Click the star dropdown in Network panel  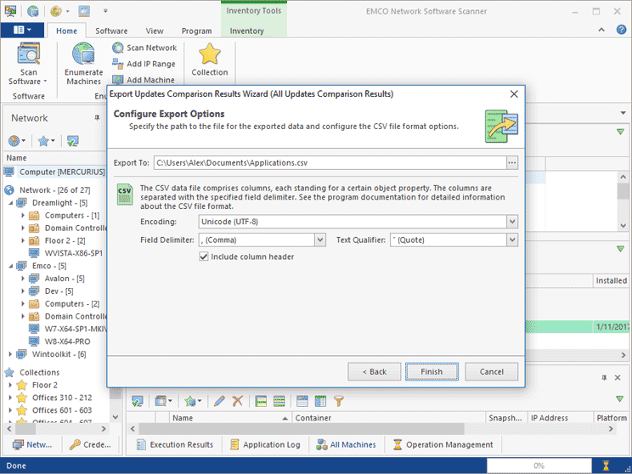[x=47, y=141]
